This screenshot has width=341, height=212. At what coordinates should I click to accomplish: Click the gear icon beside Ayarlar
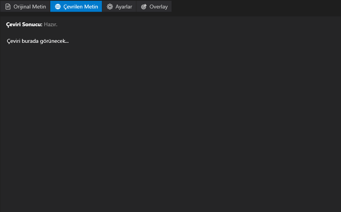[x=110, y=7]
